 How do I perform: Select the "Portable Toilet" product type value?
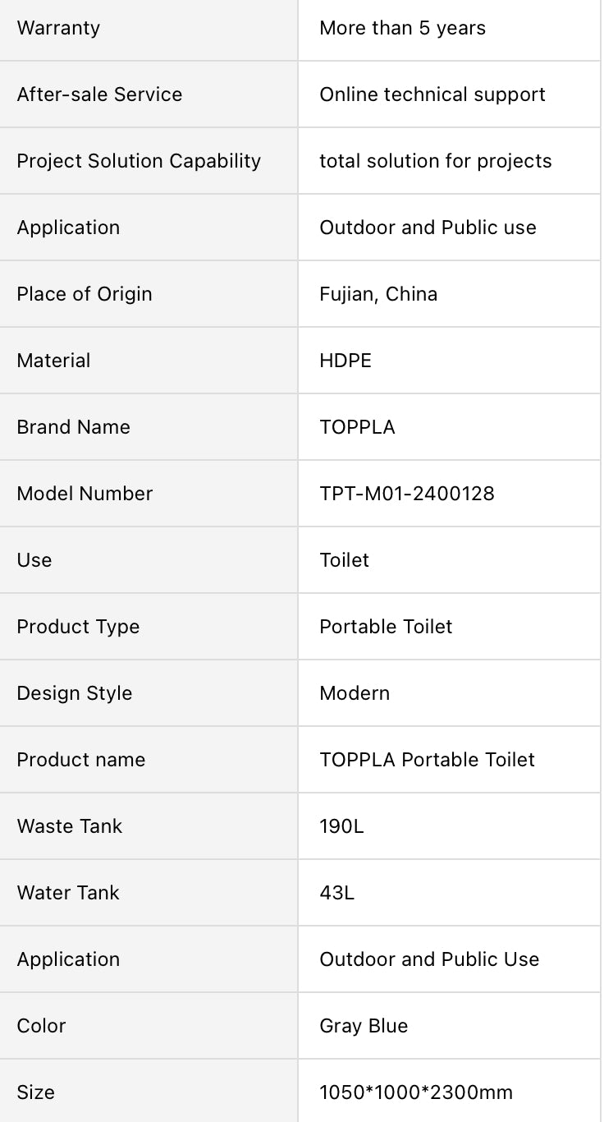click(386, 627)
